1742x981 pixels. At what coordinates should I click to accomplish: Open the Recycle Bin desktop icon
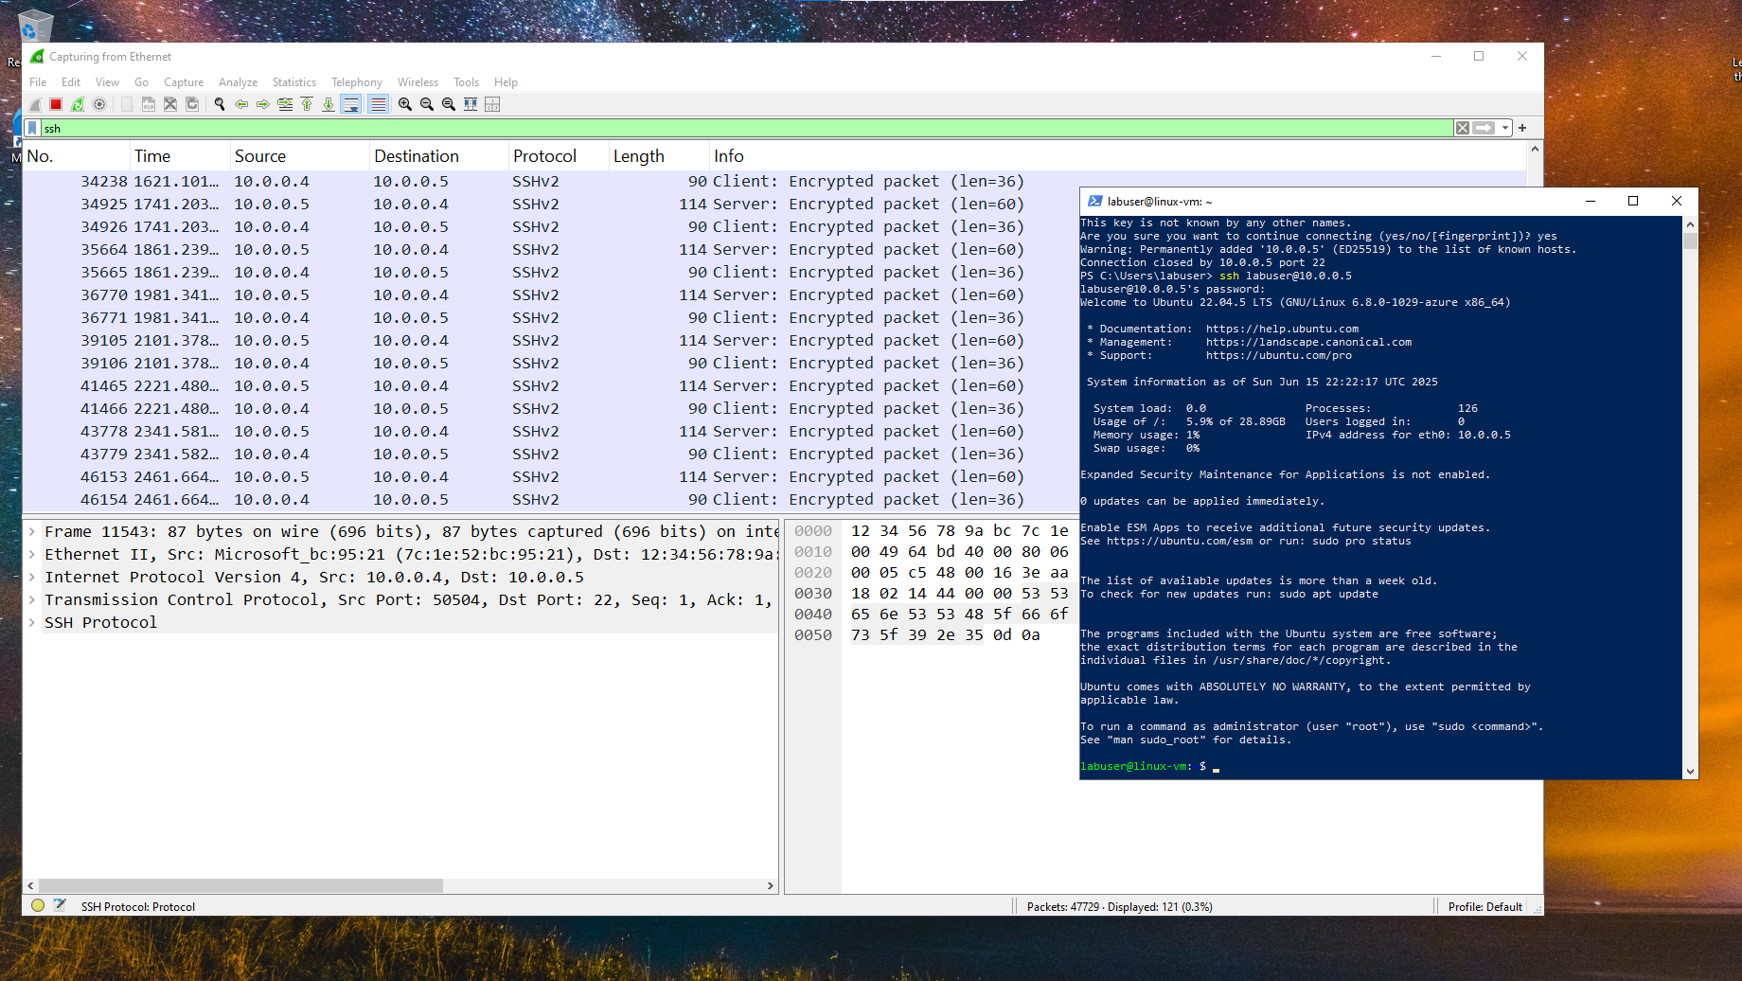pyautogui.click(x=35, y=25)
